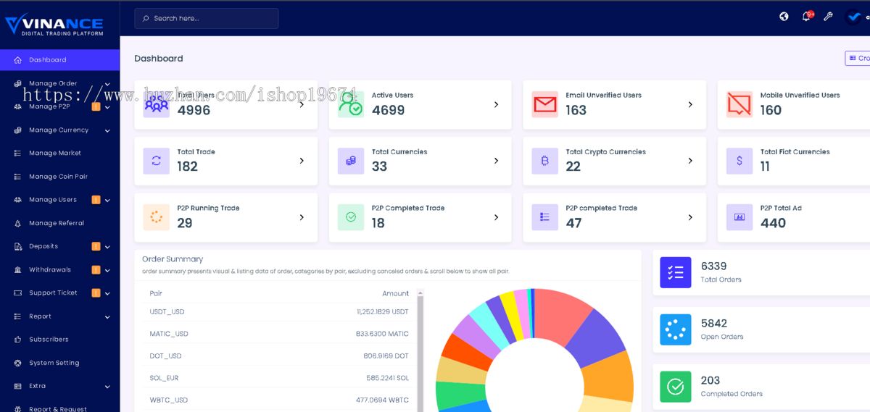Image resolution: width=870 pixels, height=412 pixels.
Task: Expand the Extra menu chevron
Action: point(107,387)
